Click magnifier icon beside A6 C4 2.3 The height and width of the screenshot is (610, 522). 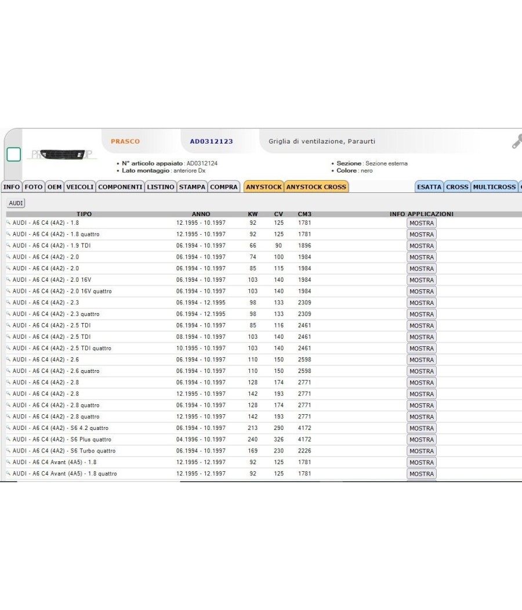pyautogui.click(x=8, y=302)
